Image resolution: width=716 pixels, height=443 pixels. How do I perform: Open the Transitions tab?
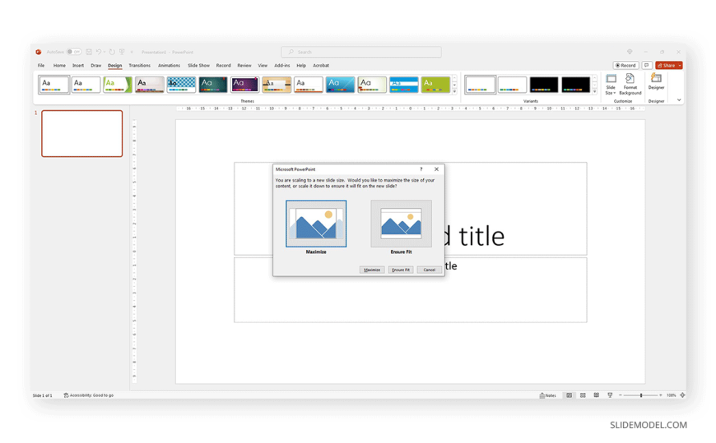pyautogui.click(x=139, y=66)
